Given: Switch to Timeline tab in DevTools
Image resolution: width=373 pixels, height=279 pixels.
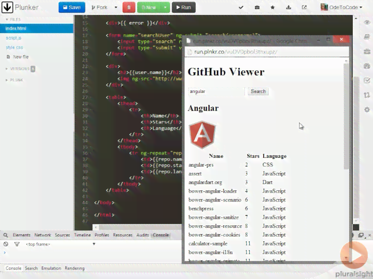Looking at the screenshot, I should (x=82, y=235).
